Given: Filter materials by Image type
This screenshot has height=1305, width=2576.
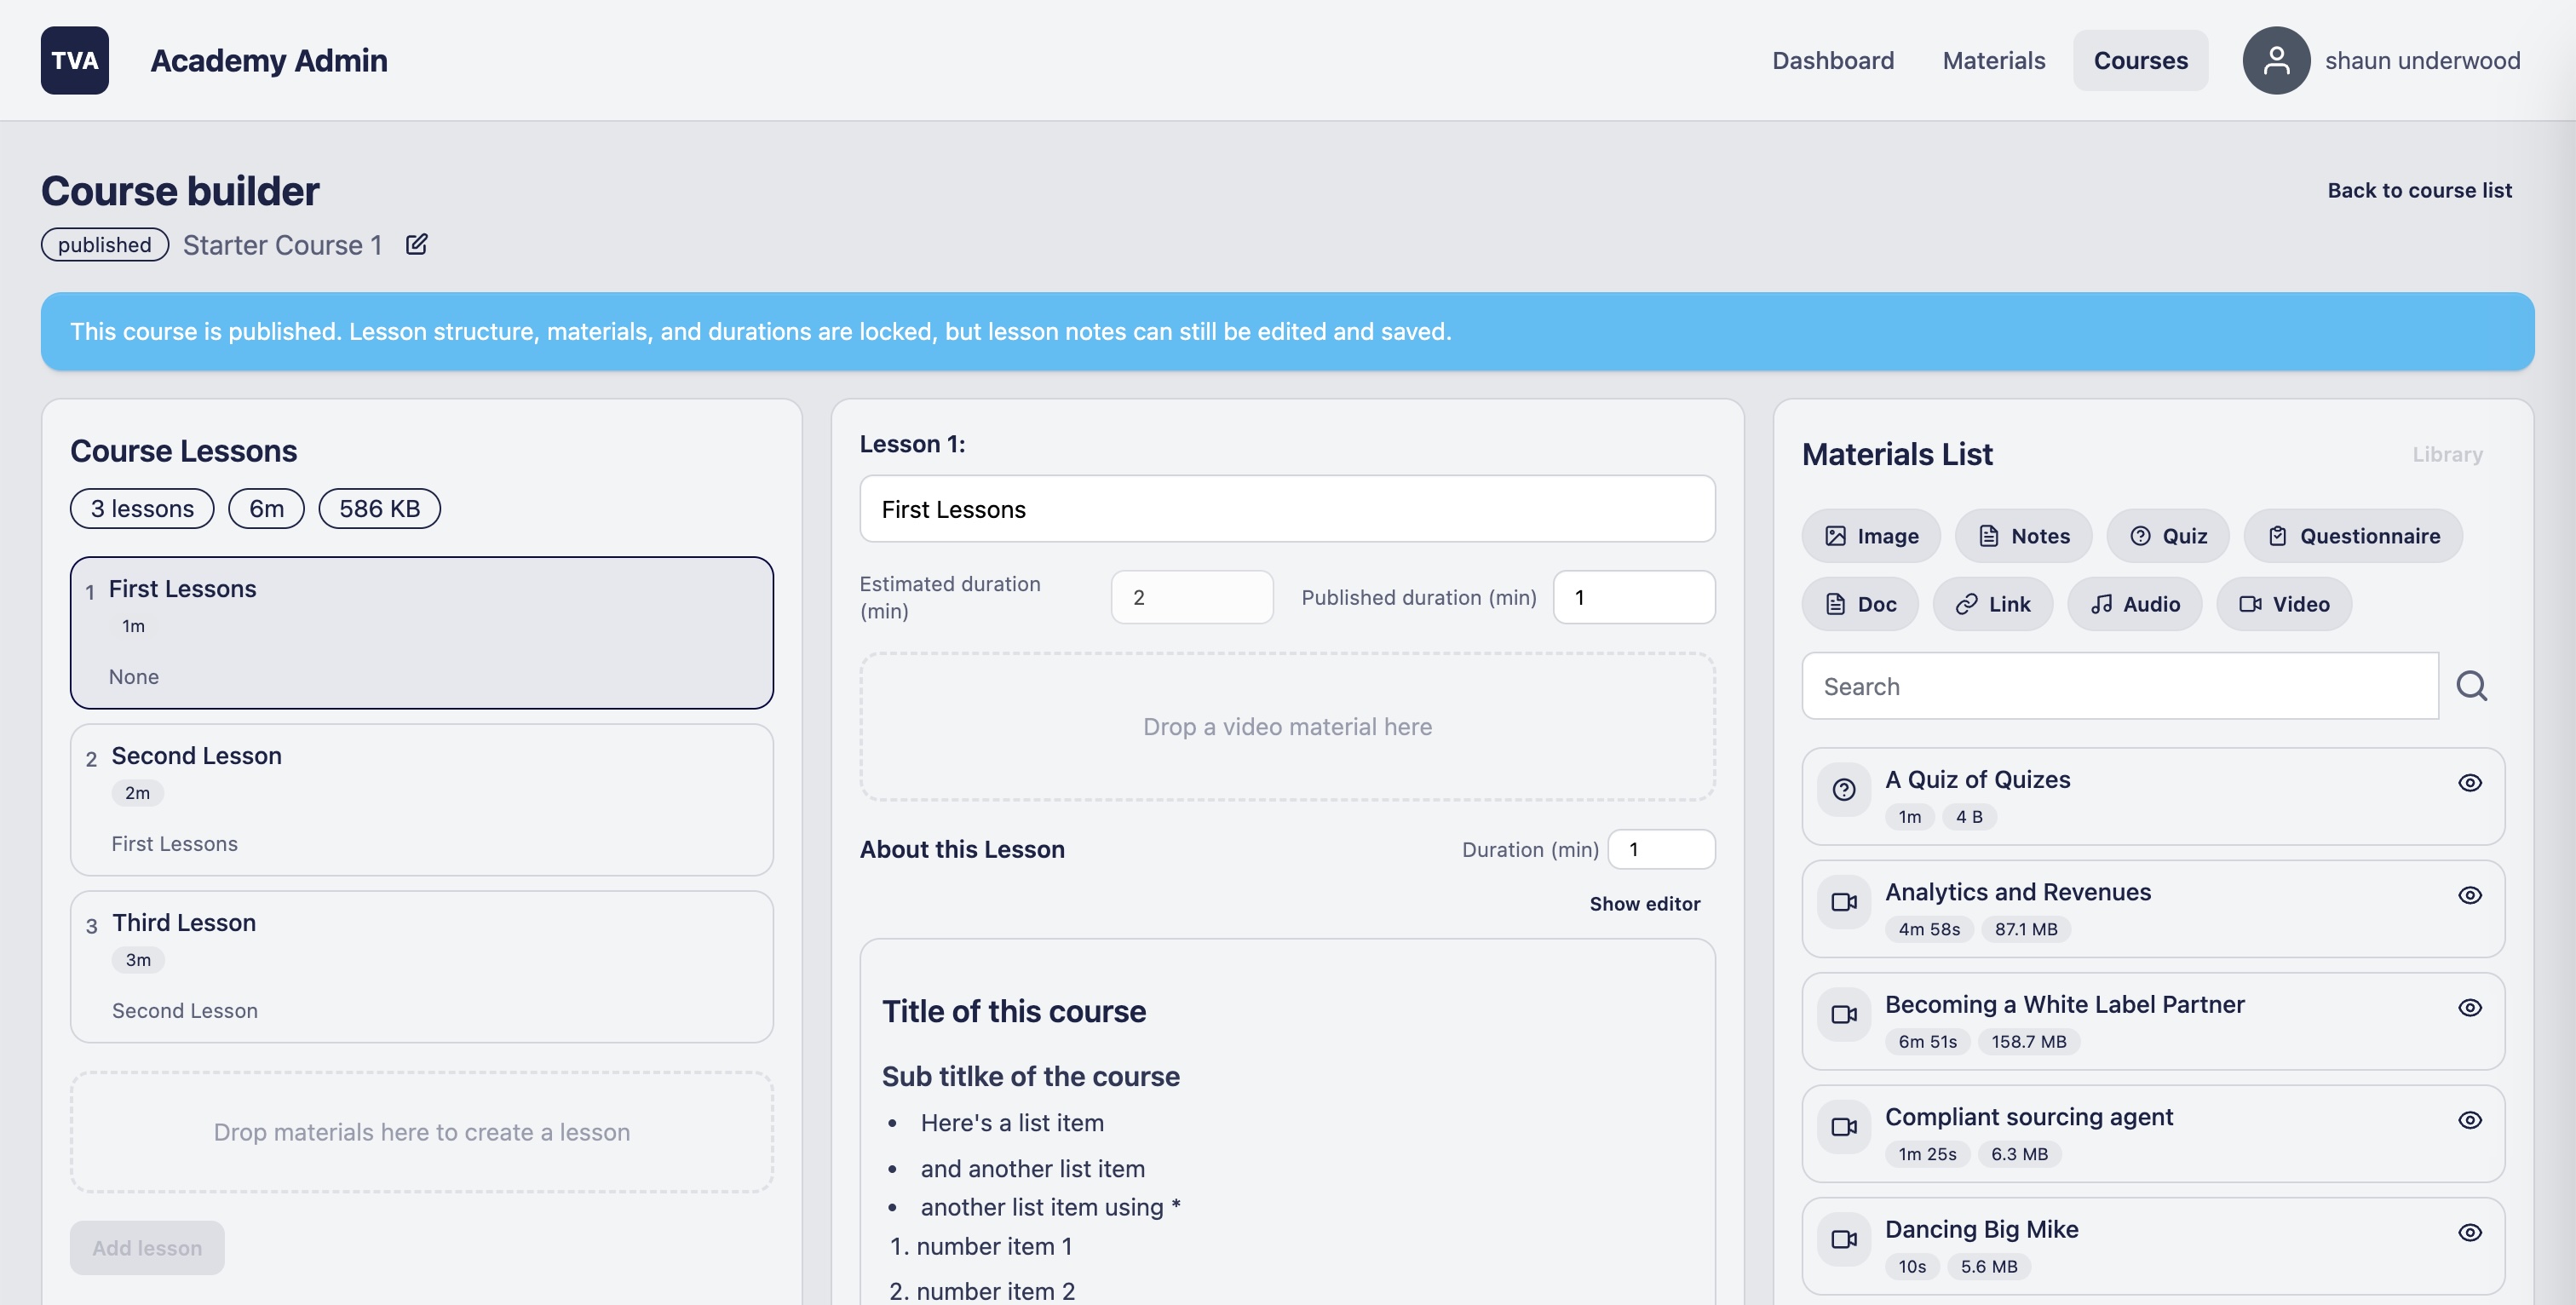Looking at the screenshot, I should point(1871,536).
